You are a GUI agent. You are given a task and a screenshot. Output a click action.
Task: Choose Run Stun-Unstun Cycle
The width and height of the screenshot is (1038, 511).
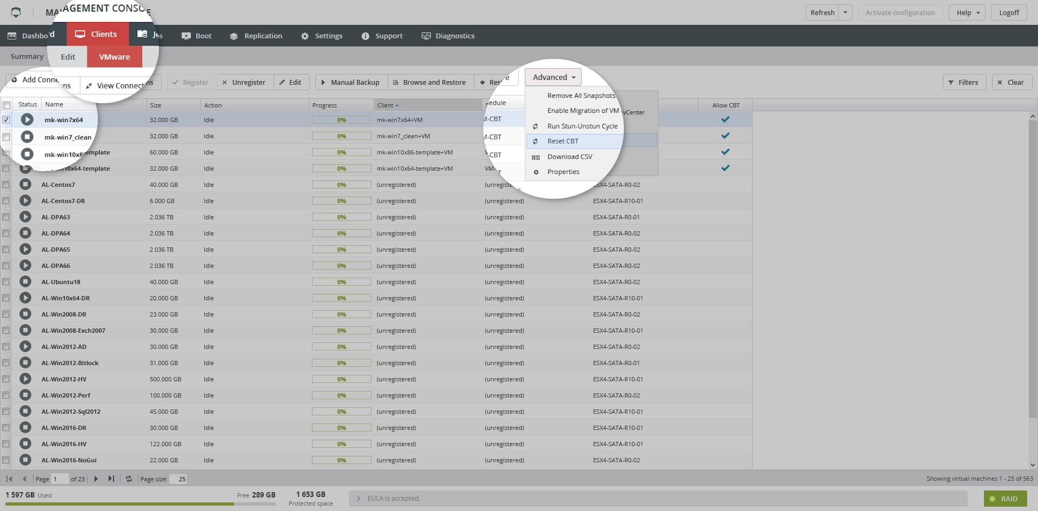(582, 126)
